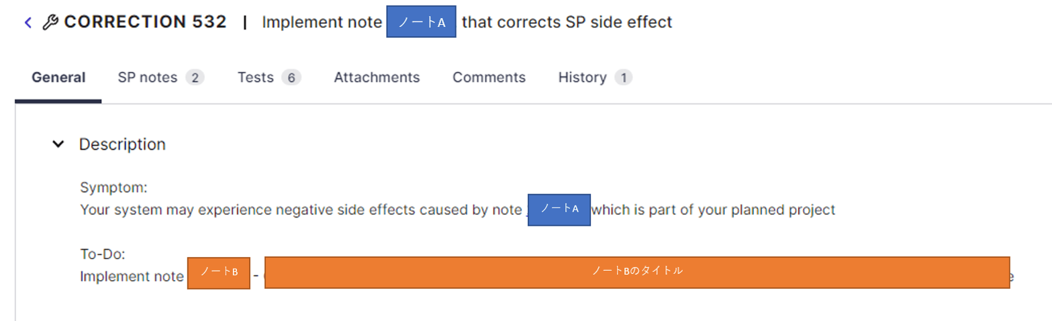Open the ノートA note in the Symptom line

coord(559,210)
